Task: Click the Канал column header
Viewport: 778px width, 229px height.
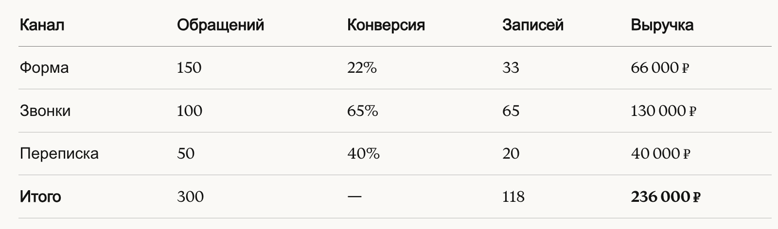Action: [42, 25]
